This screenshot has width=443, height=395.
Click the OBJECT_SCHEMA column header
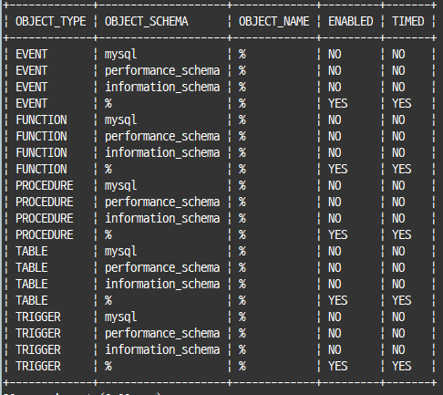(x=147, y=22)
